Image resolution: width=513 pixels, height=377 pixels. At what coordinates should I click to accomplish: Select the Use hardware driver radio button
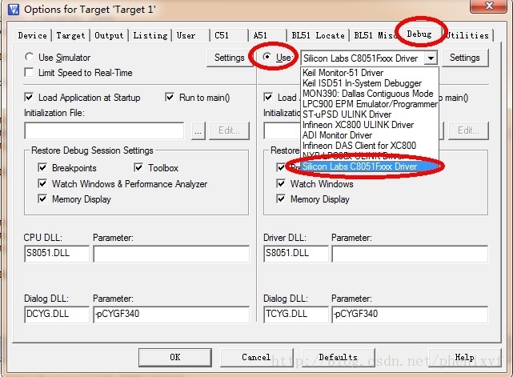267,57
